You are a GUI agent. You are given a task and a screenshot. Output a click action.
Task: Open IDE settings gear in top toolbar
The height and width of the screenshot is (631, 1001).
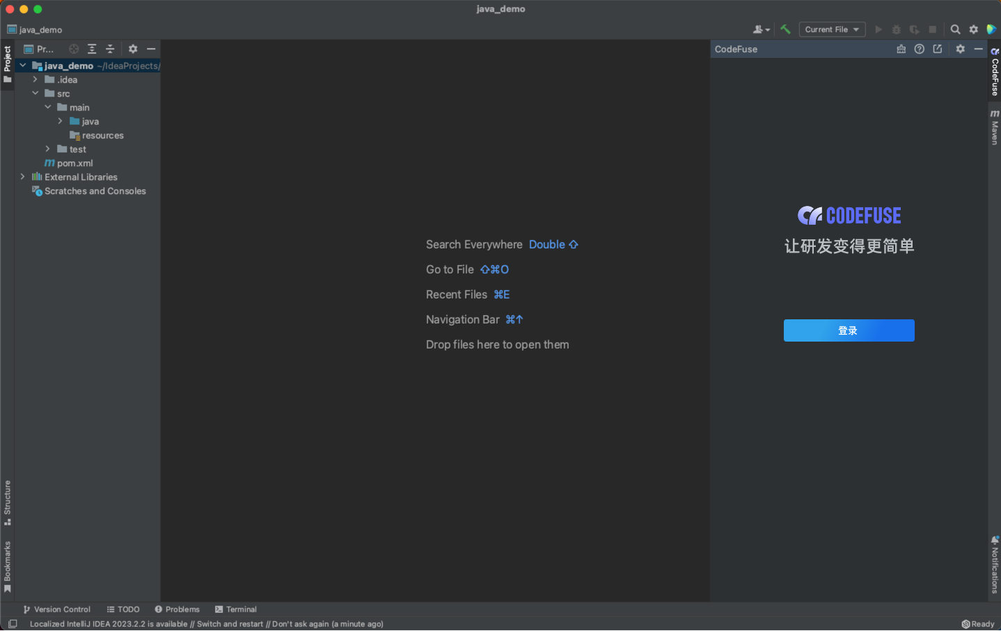(x=973, y=29)
